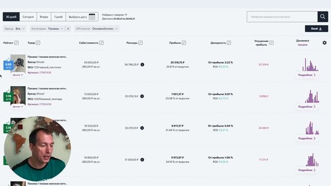Download Excel export

click(317, 29)
